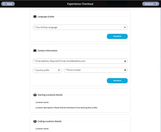Click the Experience Checkout page title
Viewport: 161px width, 132px height.
pos(80,4)
